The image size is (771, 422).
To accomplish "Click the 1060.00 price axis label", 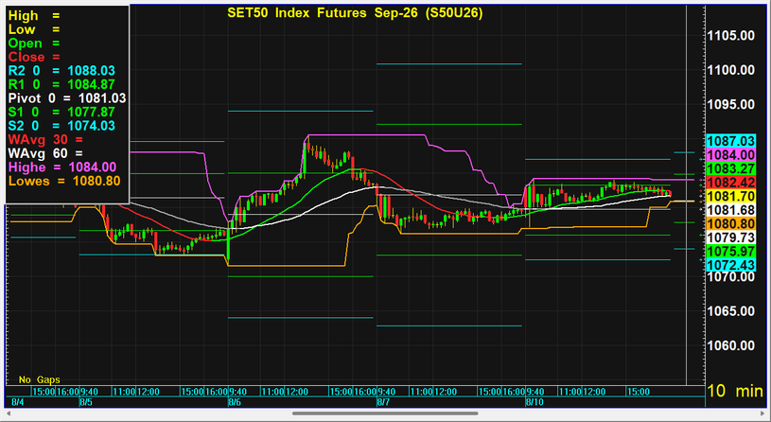I will (x=730, y=345).
